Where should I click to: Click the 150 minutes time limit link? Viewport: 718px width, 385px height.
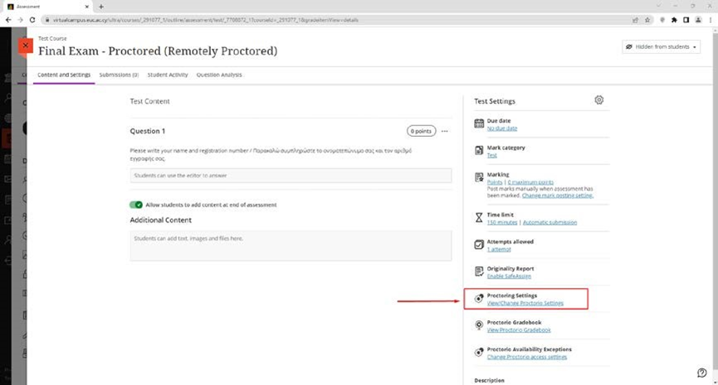(502, 222)
